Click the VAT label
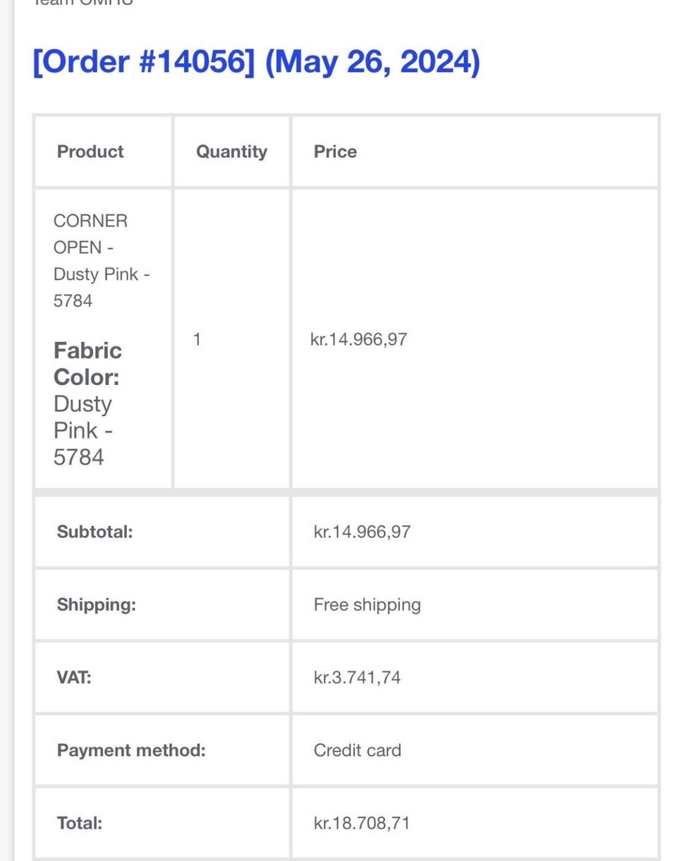Viewport: 677px width, 861px height. [x=74, y=678]
